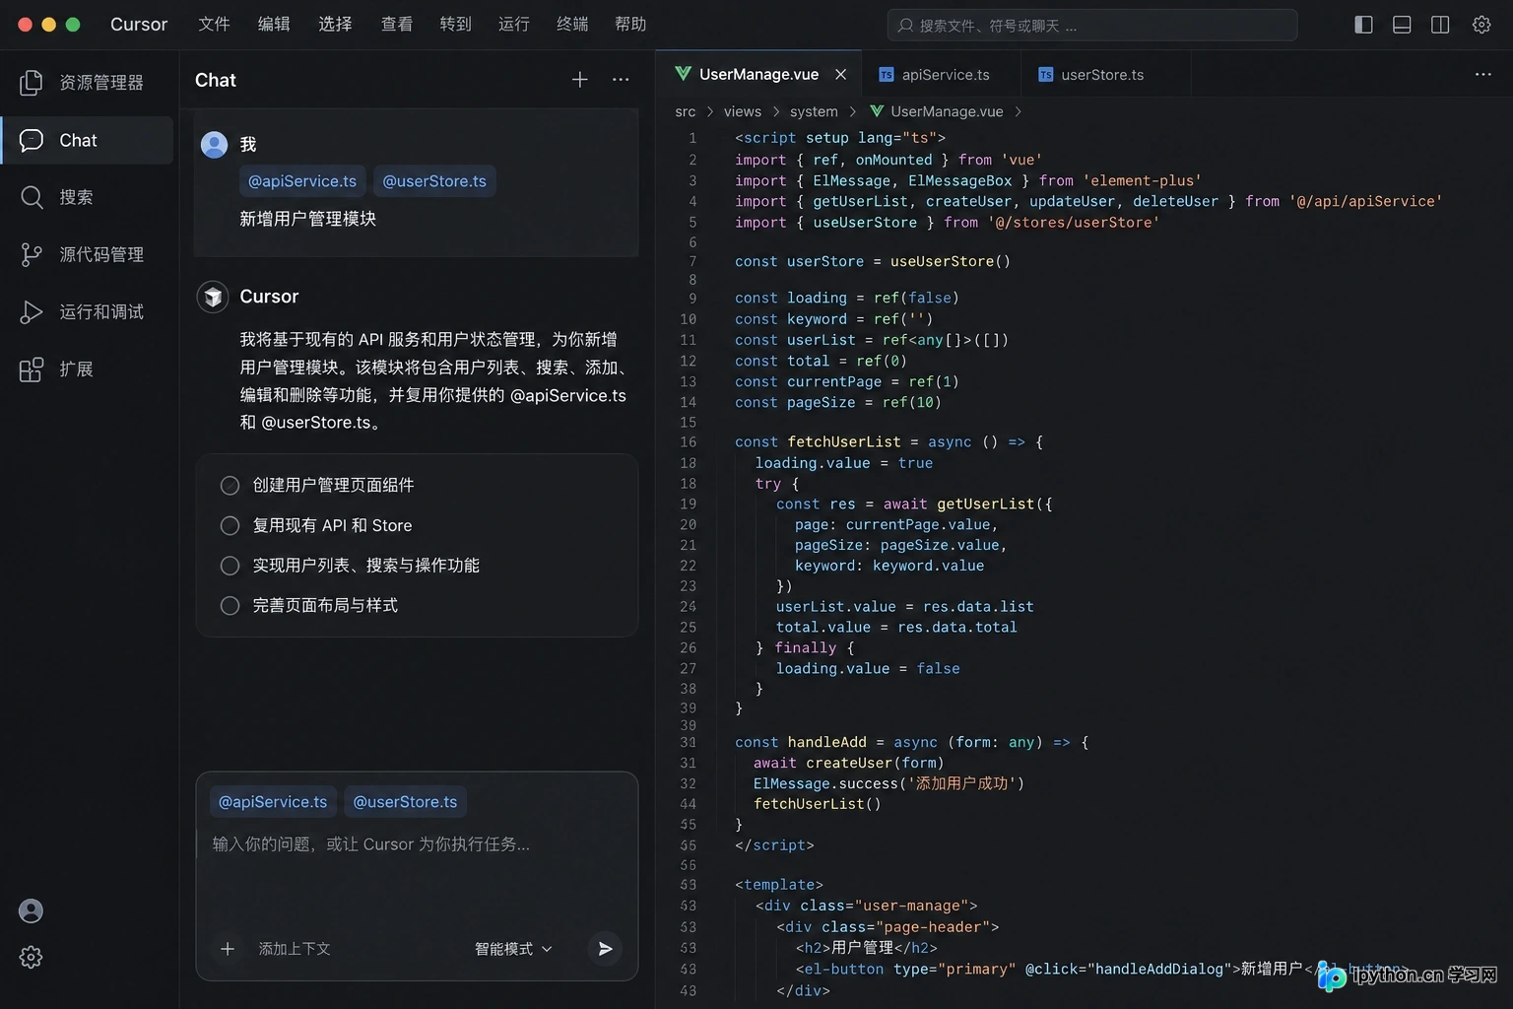Open the 文件 menu
This screenshot has width=1513, height=1009.
214,24
